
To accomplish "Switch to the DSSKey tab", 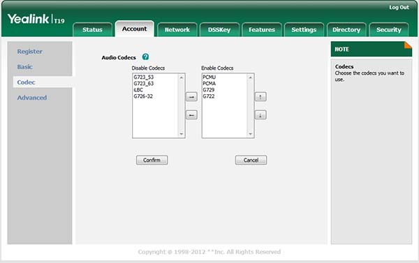I will [219, 29].
